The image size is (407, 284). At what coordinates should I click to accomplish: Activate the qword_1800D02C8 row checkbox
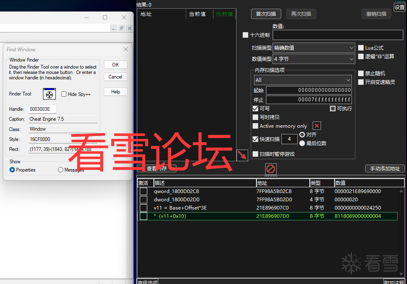coord(144,191)
